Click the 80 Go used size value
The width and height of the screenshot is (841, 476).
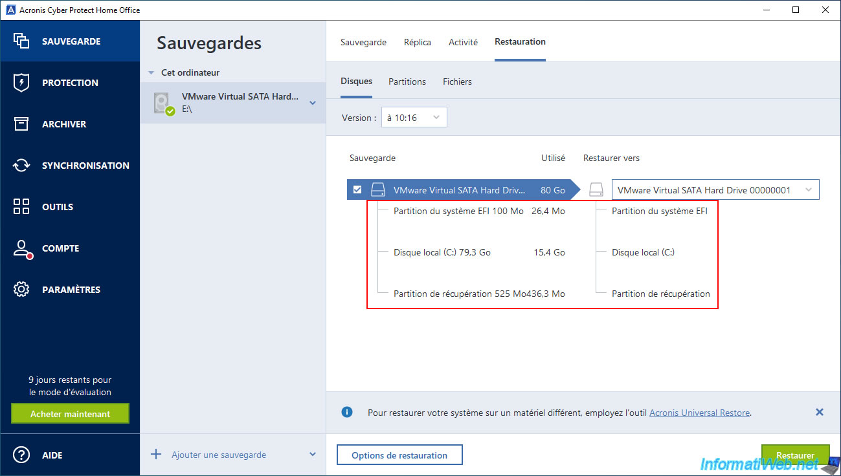(x=552, y=190)
